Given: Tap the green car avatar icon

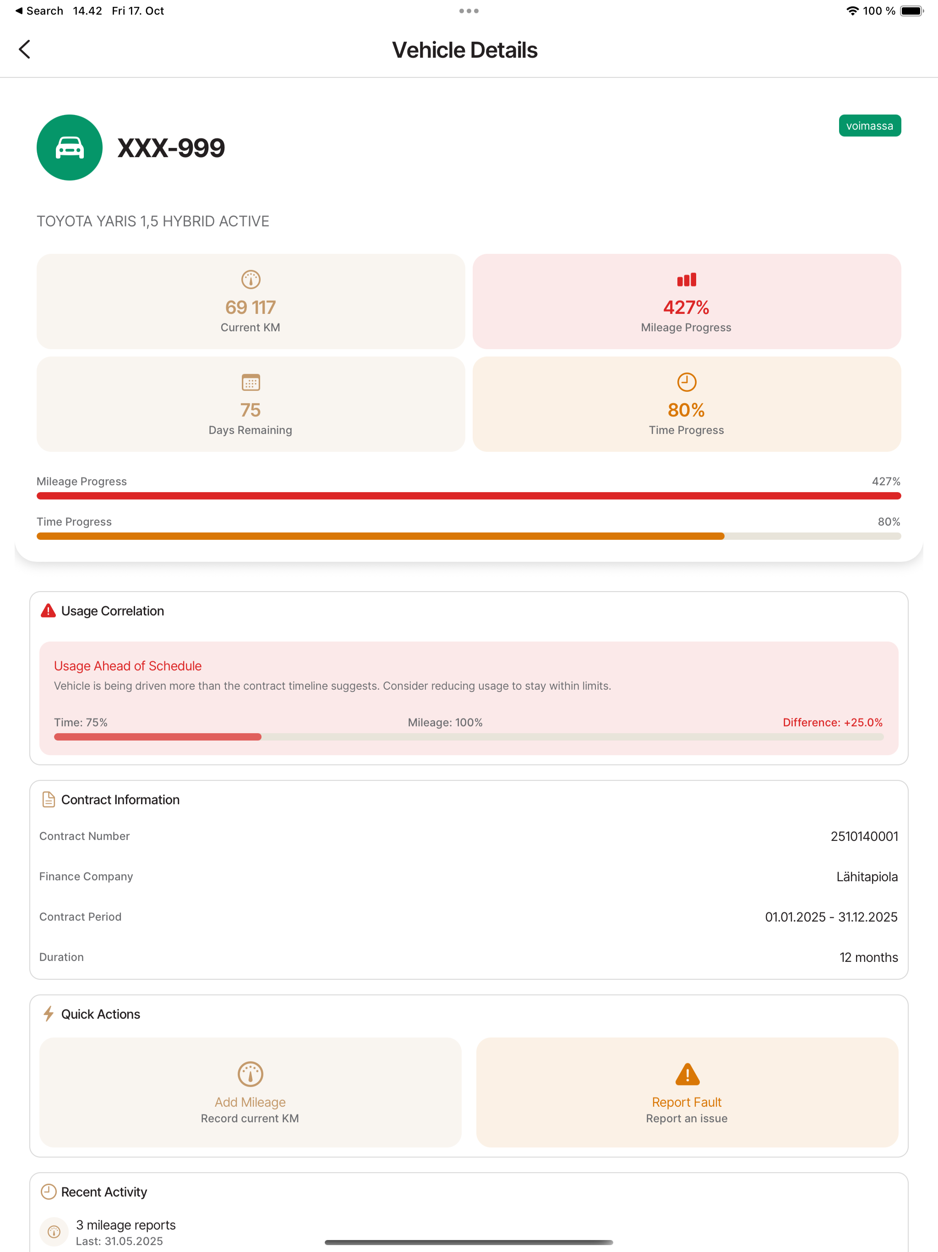Looking at the screenshot, I should pos(70,148).
